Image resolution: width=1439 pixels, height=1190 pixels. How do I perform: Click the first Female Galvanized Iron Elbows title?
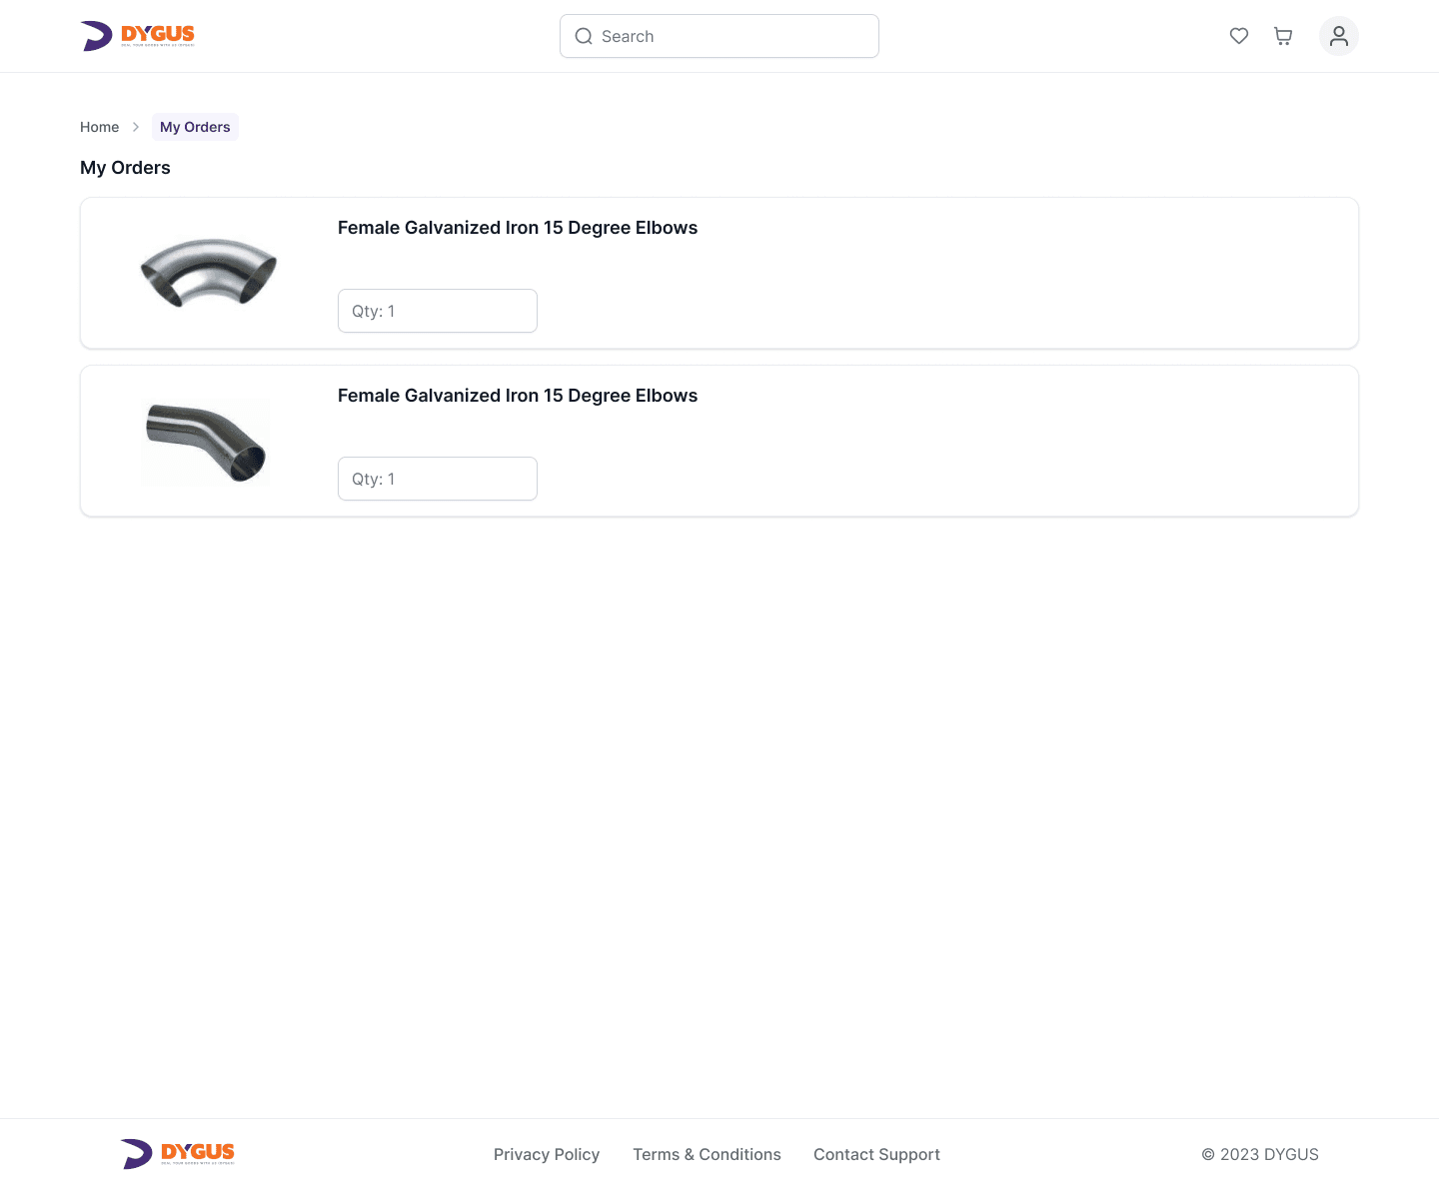518,228
